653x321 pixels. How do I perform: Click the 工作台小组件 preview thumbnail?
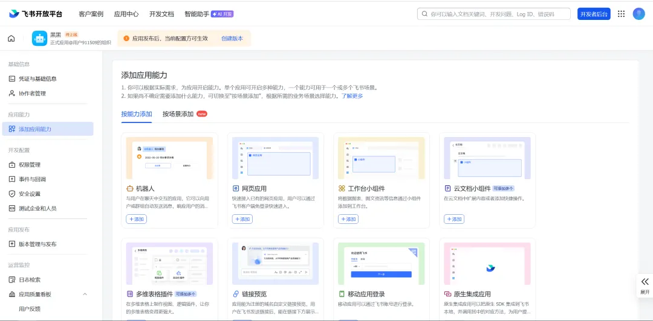pos(382,158)
